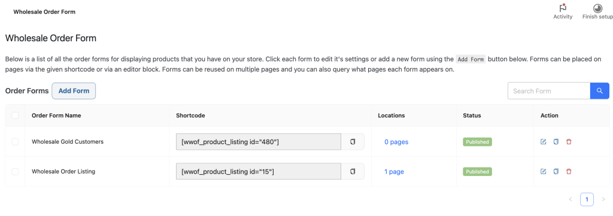Screen dimensions: 613x216
Task: Click the Status column header
Action: 472,115
